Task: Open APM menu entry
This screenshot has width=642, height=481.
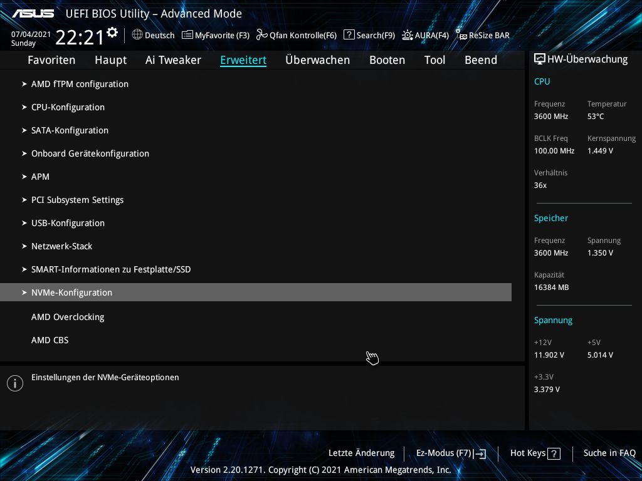Action: 40,177
